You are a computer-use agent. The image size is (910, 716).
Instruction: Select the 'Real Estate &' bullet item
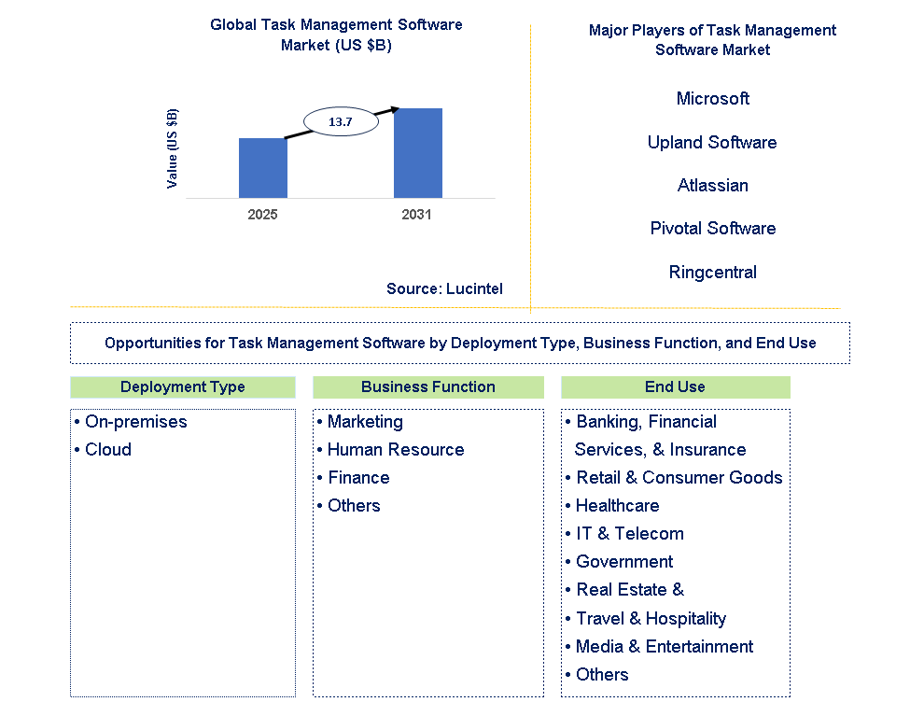625,589
